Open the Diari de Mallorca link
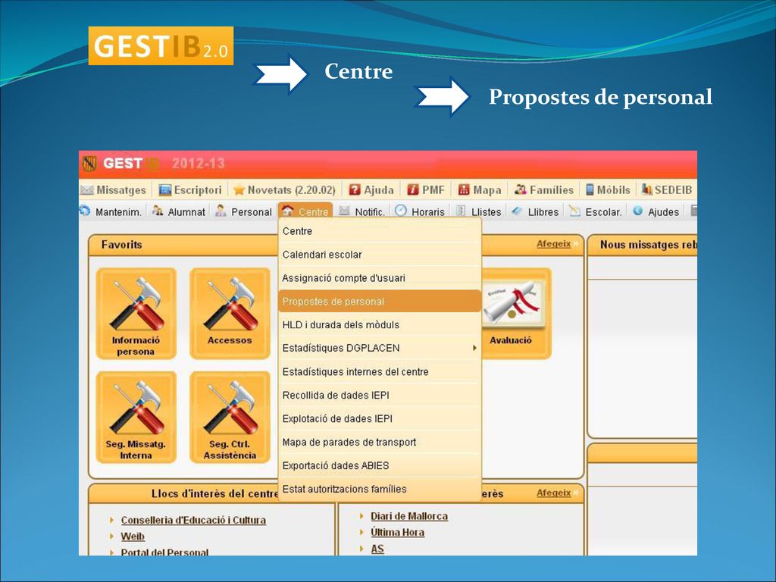 coord(409,516)
